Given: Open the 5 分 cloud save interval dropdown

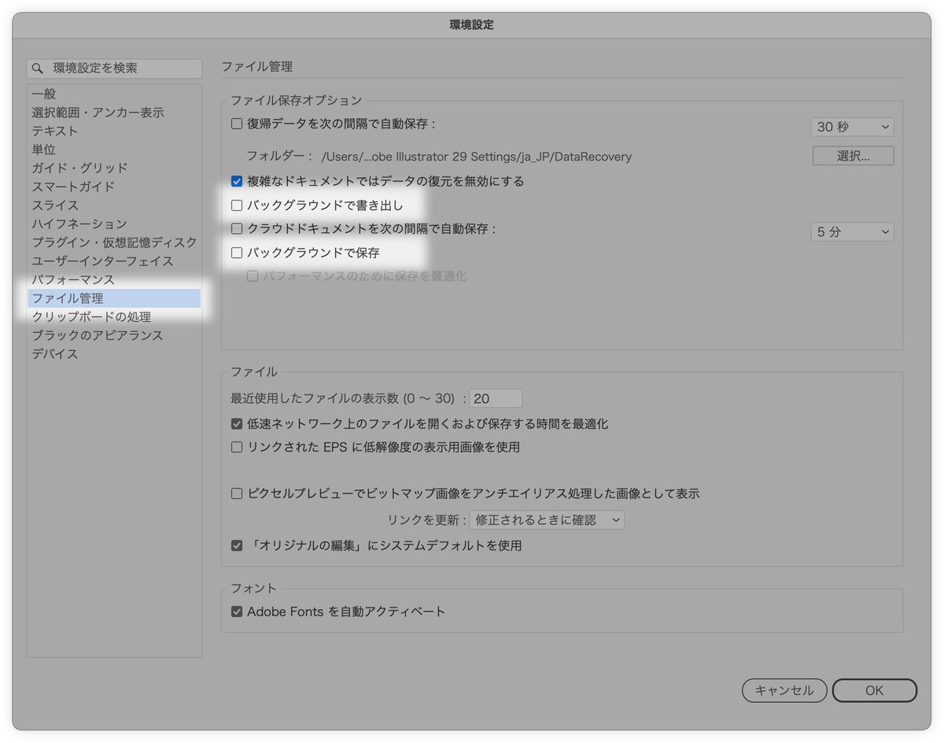Looking at the screenshot, I should click(x=852, y=231).
